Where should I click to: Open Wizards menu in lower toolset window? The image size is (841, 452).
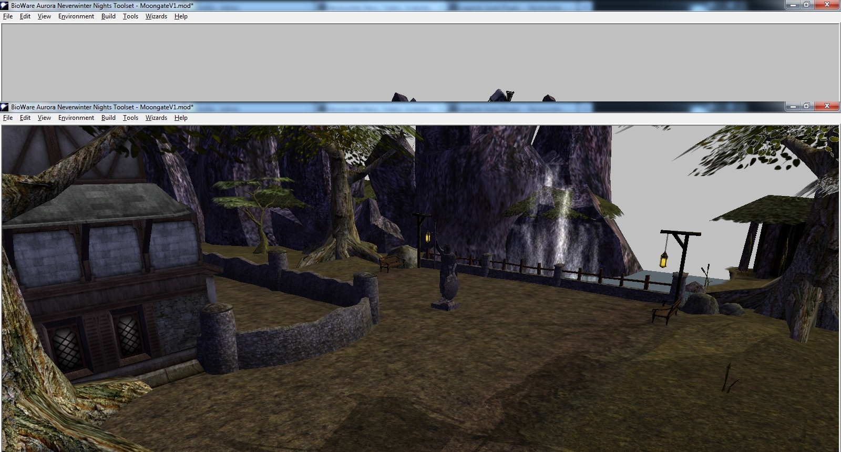[x=156, y=118]
